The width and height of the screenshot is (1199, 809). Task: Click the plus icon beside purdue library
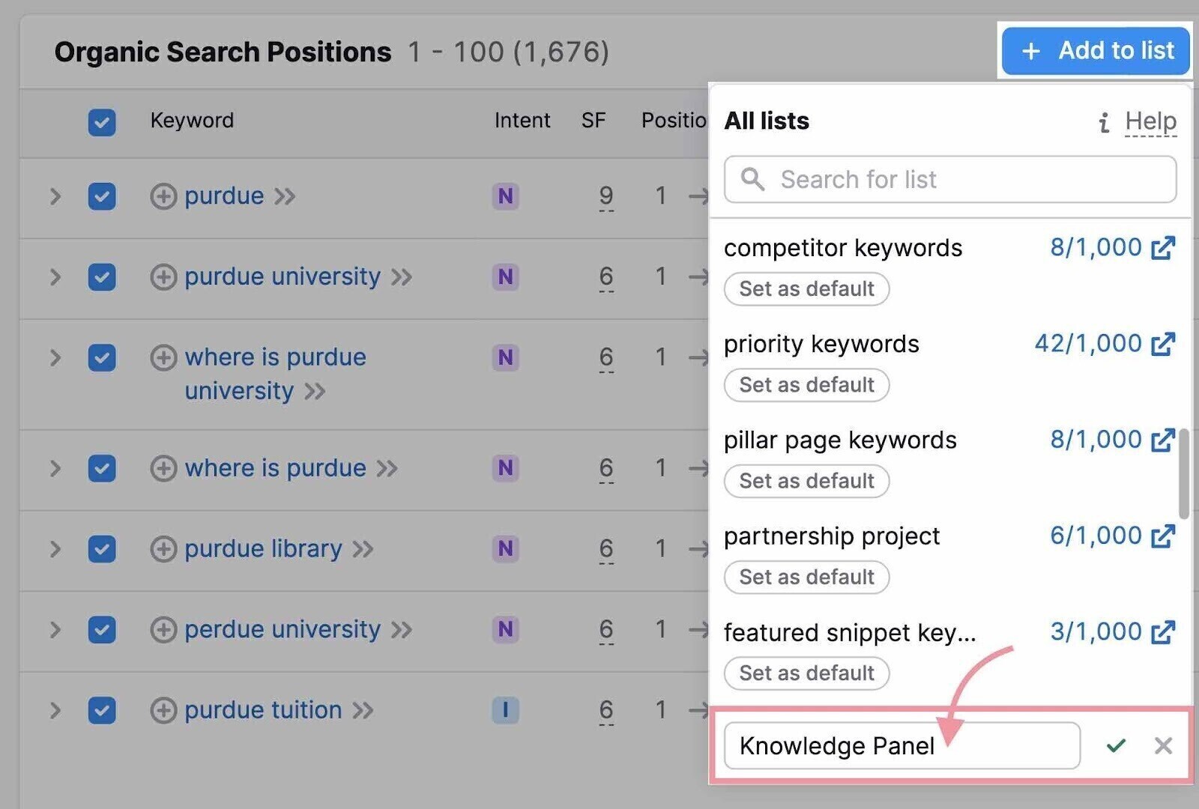pyautogui.click(x=163, y=549)
